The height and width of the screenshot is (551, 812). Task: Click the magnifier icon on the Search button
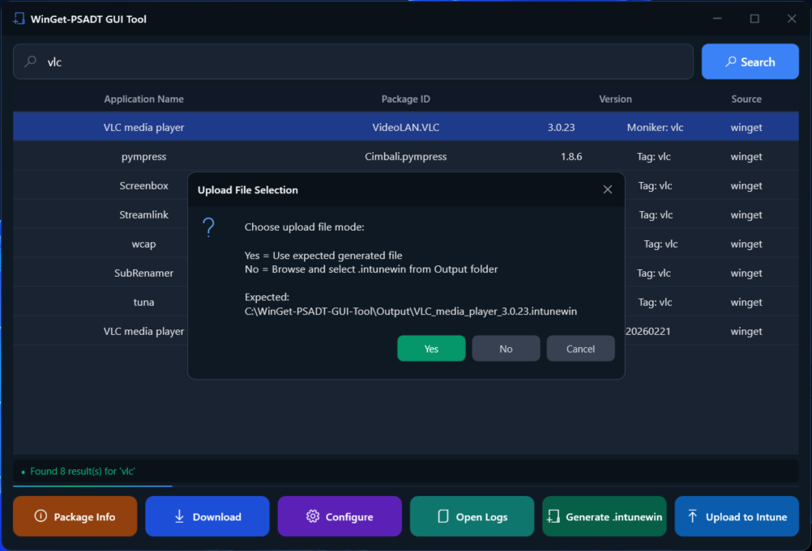[x=733, y=61]
